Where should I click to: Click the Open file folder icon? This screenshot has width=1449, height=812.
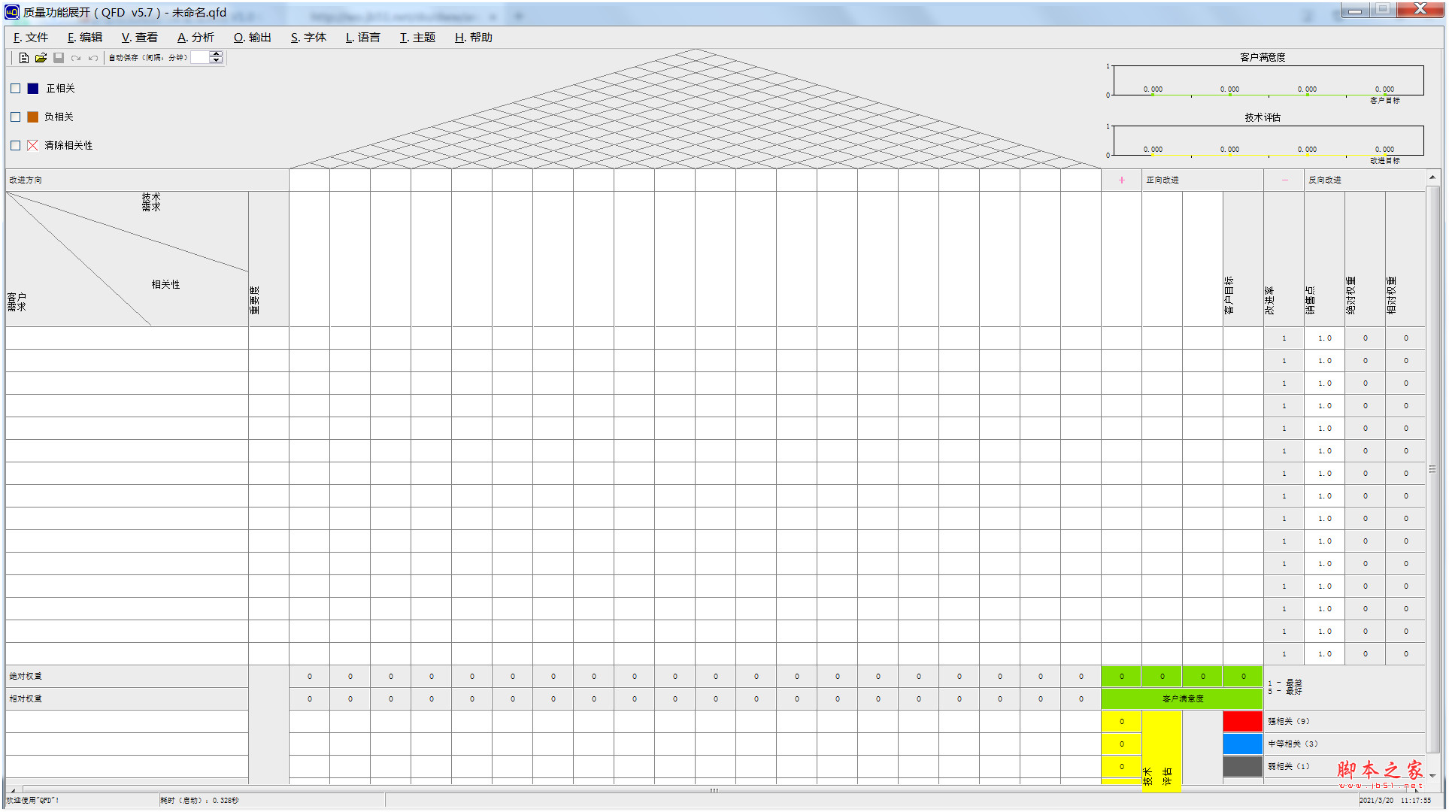[41, 58]
